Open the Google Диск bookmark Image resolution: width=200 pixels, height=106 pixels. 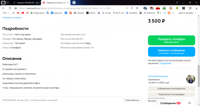pyautogui.click(x=37, y=13)
